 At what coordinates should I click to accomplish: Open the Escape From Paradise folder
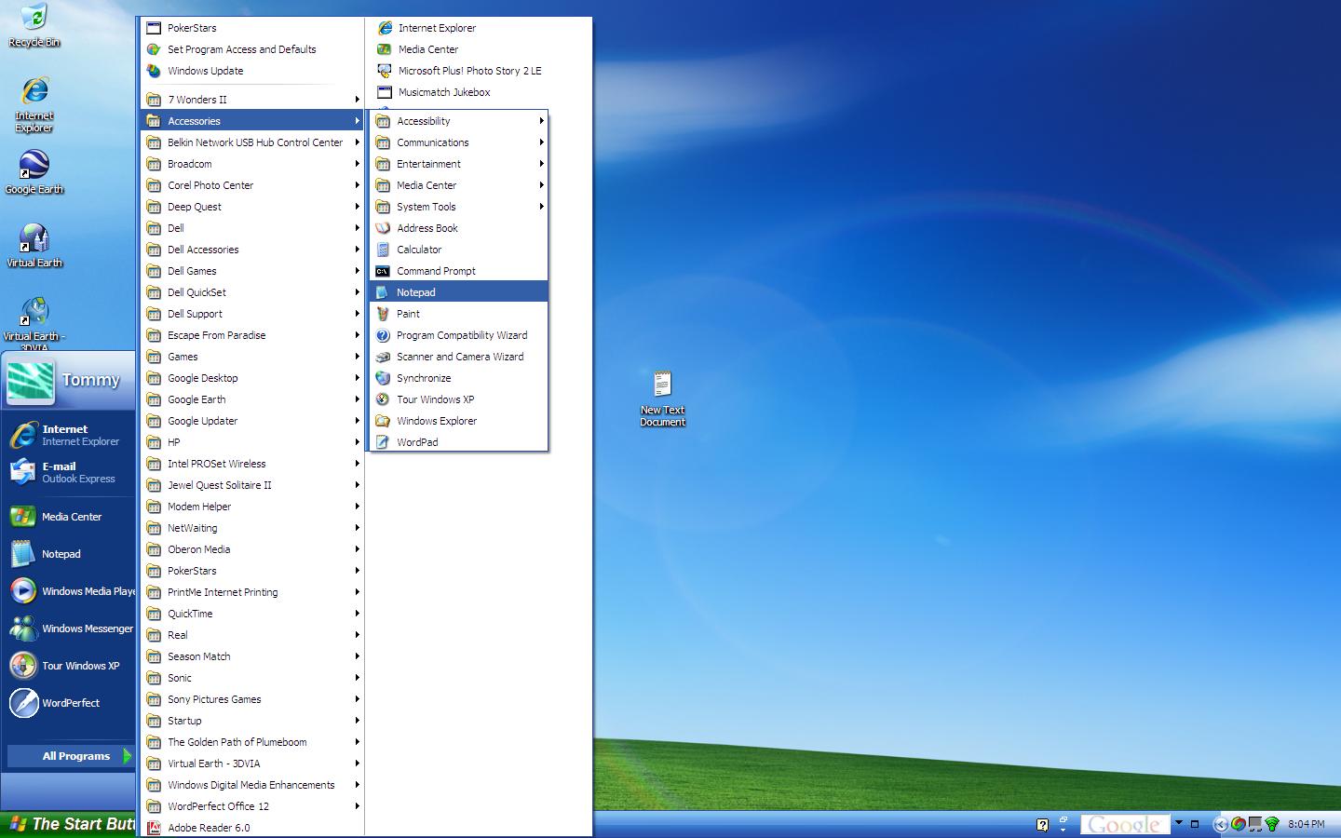pos(252,335)
